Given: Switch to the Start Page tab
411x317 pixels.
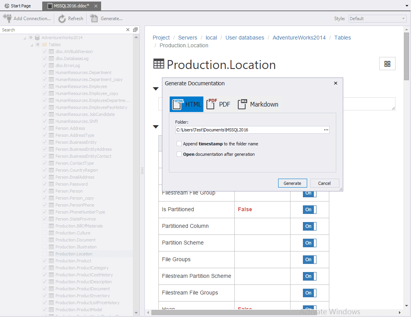Looking at the screenshot, I should (x=18, y=6).
